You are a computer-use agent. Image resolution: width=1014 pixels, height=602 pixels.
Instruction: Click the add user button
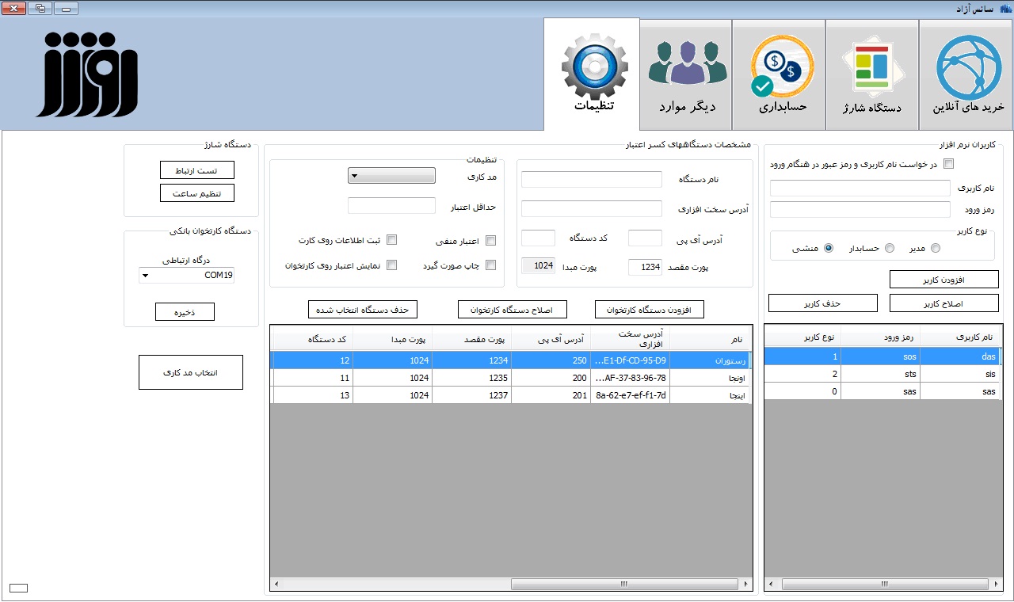point(943,280)
